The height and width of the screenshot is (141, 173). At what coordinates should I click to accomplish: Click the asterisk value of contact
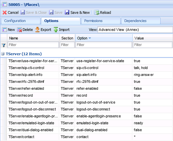point(135,136)
